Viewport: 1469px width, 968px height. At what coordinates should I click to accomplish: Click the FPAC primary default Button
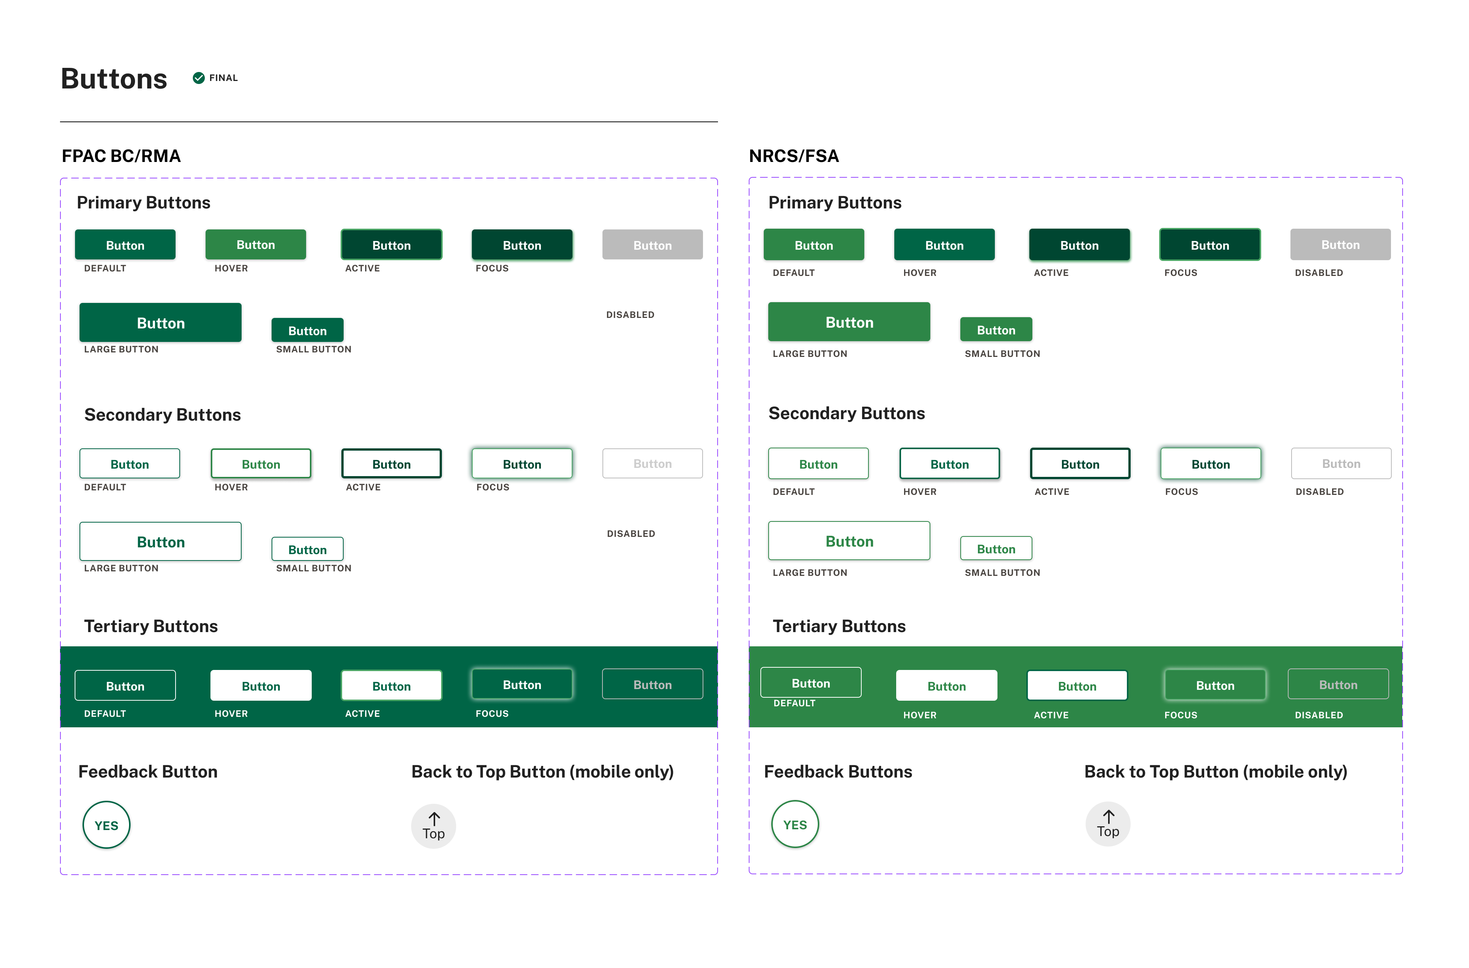click(125, 245)
